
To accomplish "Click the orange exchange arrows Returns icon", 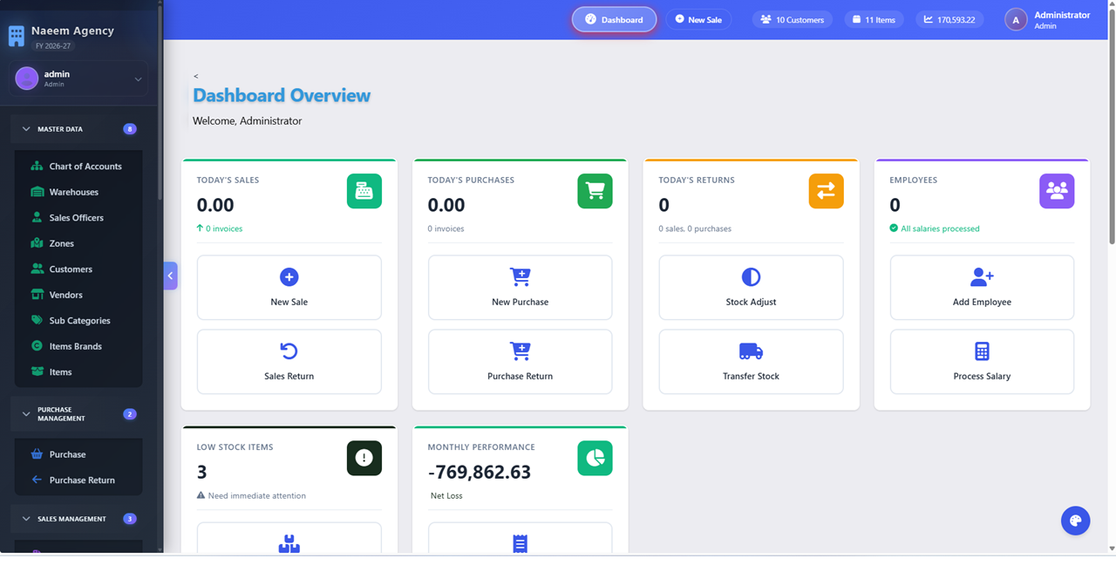I will click(x=826, y=191).
